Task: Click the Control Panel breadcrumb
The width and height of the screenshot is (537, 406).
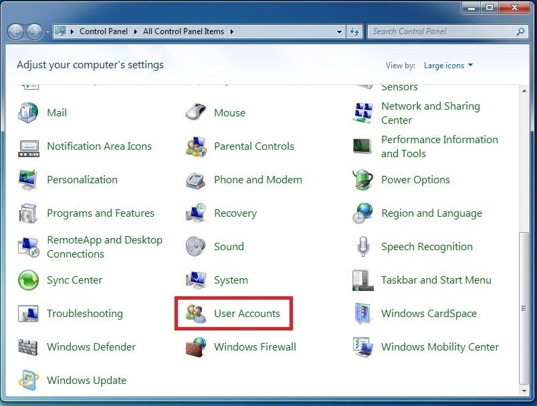Action: coord(104,31)
